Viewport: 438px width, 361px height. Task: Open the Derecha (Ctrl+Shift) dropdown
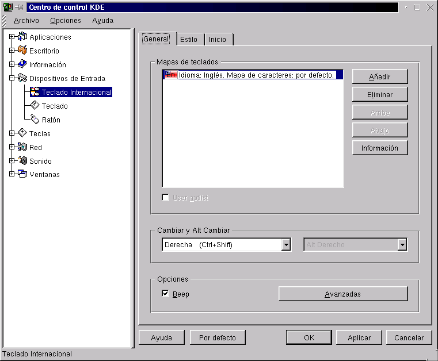pyautogui.click(x=286, y=245)
